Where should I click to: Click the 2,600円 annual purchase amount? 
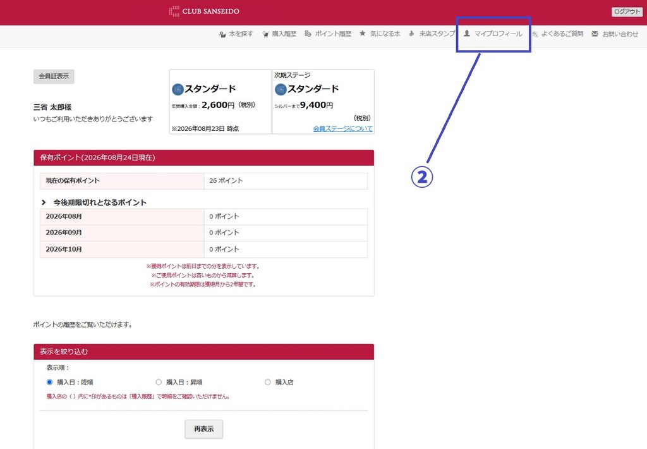tap(218, 105)
